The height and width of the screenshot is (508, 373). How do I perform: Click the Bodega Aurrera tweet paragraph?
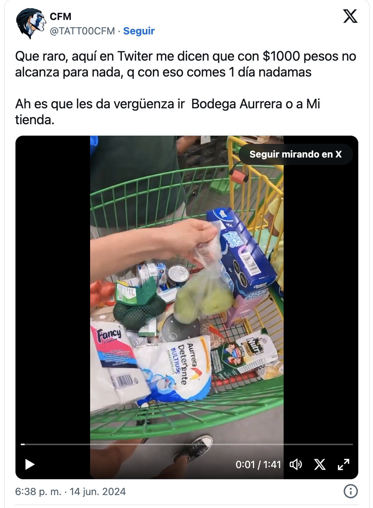[x=168, y=112]
